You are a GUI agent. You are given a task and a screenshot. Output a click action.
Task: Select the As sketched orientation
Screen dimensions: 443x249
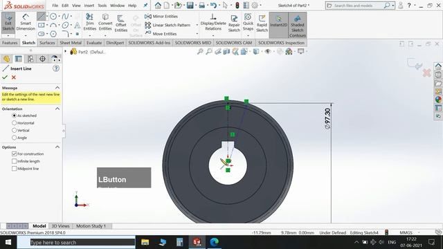[14, 116]
